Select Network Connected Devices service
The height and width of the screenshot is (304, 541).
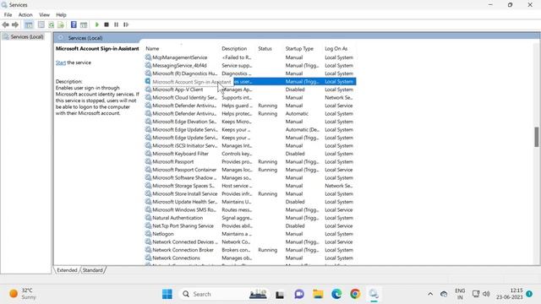point(250,242)
